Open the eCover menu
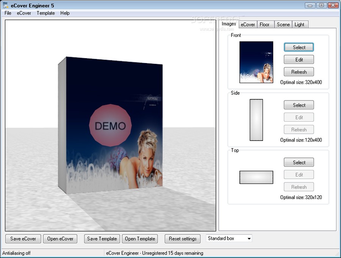 pyautogui.click(x=24, y=13)
